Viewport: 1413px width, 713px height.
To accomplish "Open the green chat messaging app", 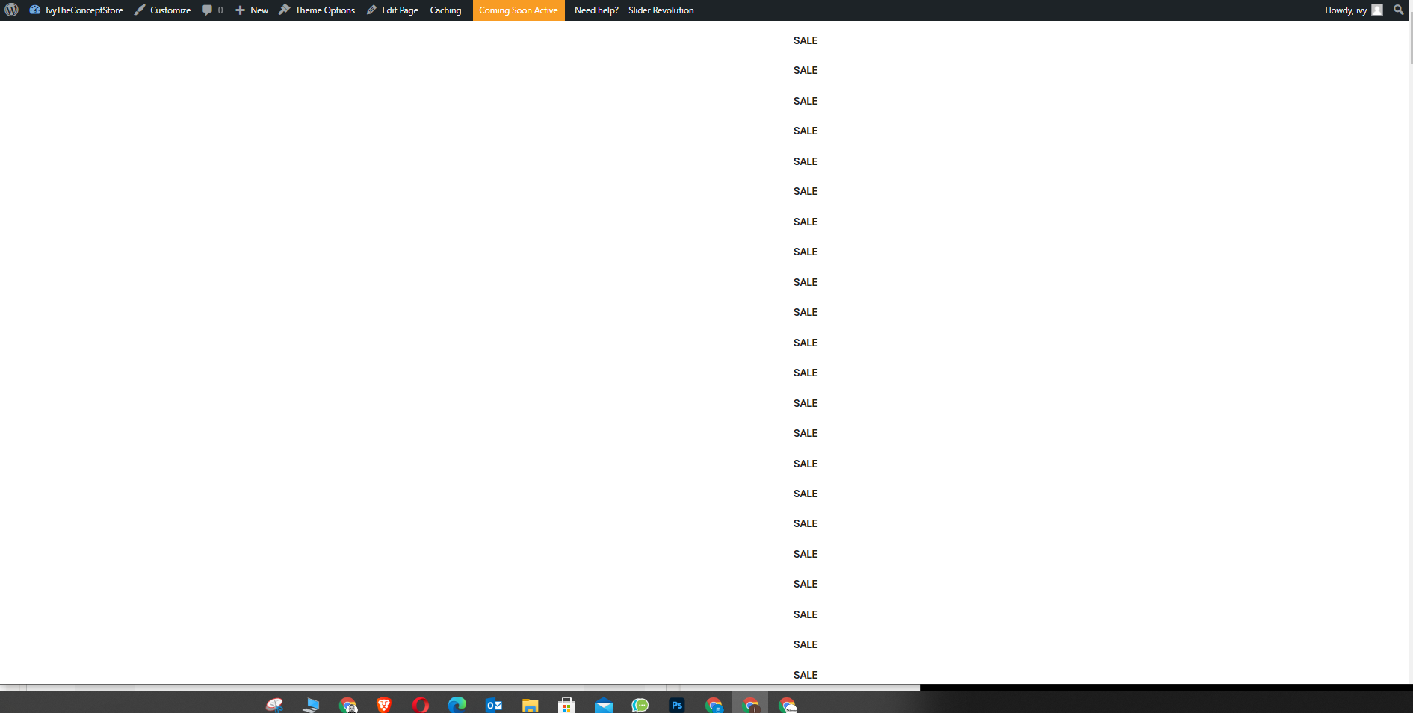I will tap(640, 705).
